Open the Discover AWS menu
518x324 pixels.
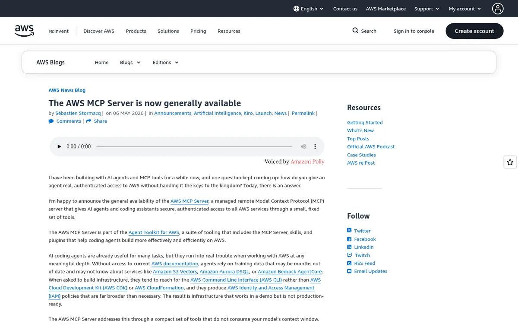pyautogui.click(x=99, y=31)
